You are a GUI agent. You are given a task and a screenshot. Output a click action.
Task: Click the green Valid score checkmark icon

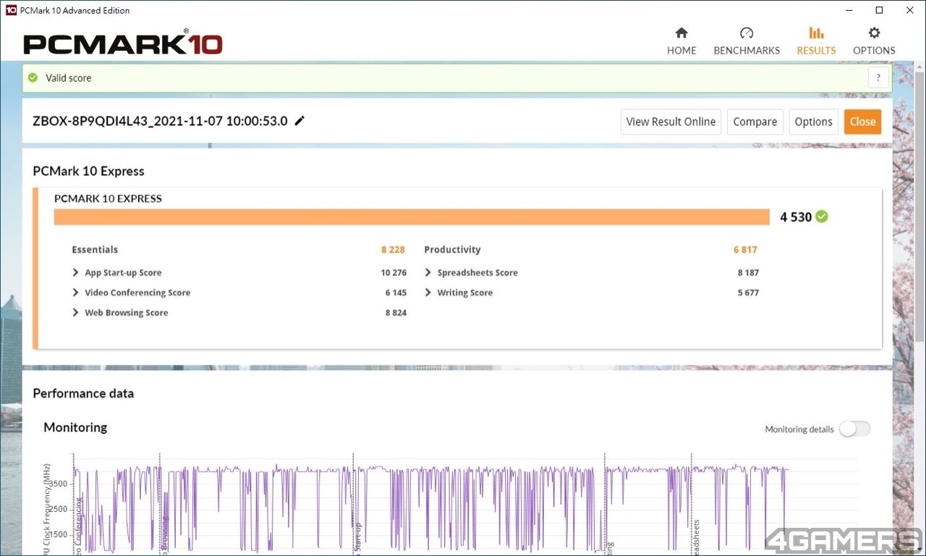(33, 78)
